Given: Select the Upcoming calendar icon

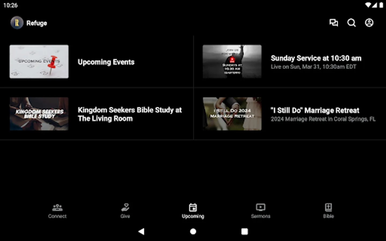Looking at the screenshot, I should [x=193, y=210].
